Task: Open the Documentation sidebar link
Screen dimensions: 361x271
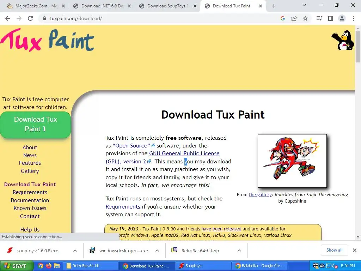Action: tap(30, 200)
